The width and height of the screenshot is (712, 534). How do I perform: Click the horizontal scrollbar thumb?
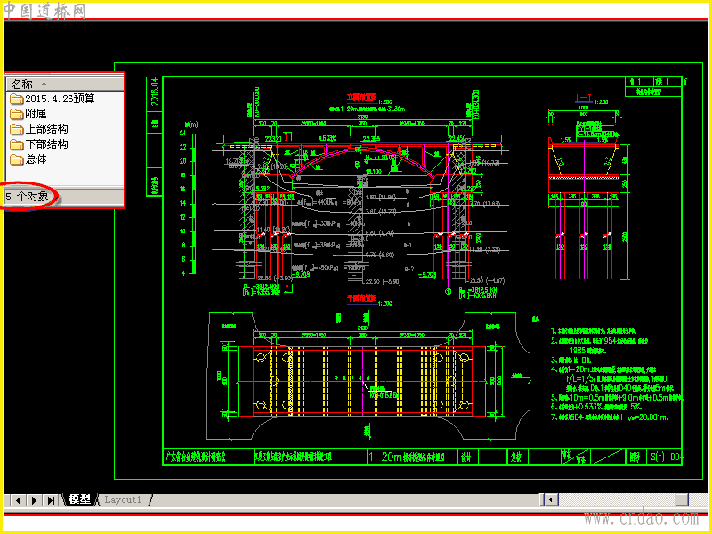click(x=682, y=499)
